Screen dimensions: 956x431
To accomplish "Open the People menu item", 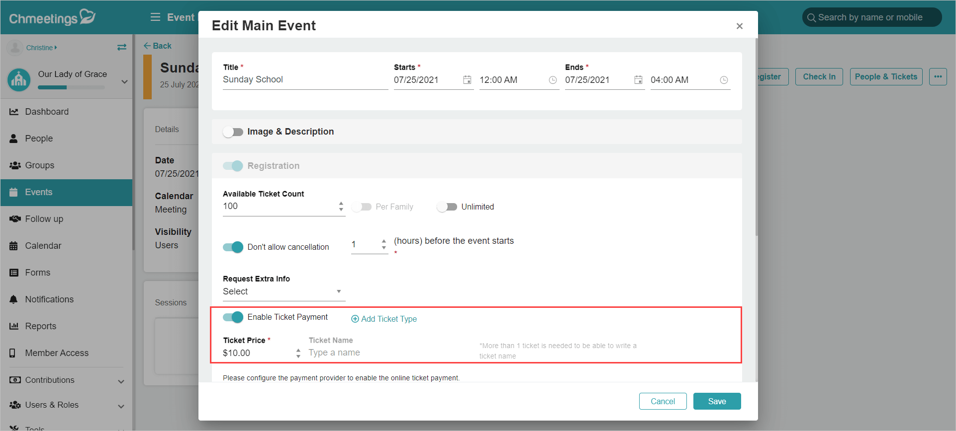I will click(x=67, y=139).
